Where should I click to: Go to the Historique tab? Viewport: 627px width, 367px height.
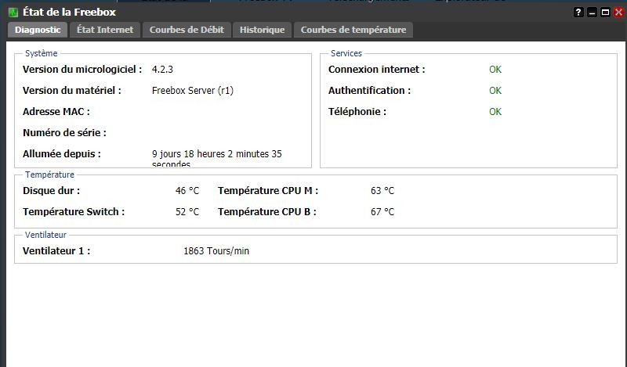tap(262, 30)
